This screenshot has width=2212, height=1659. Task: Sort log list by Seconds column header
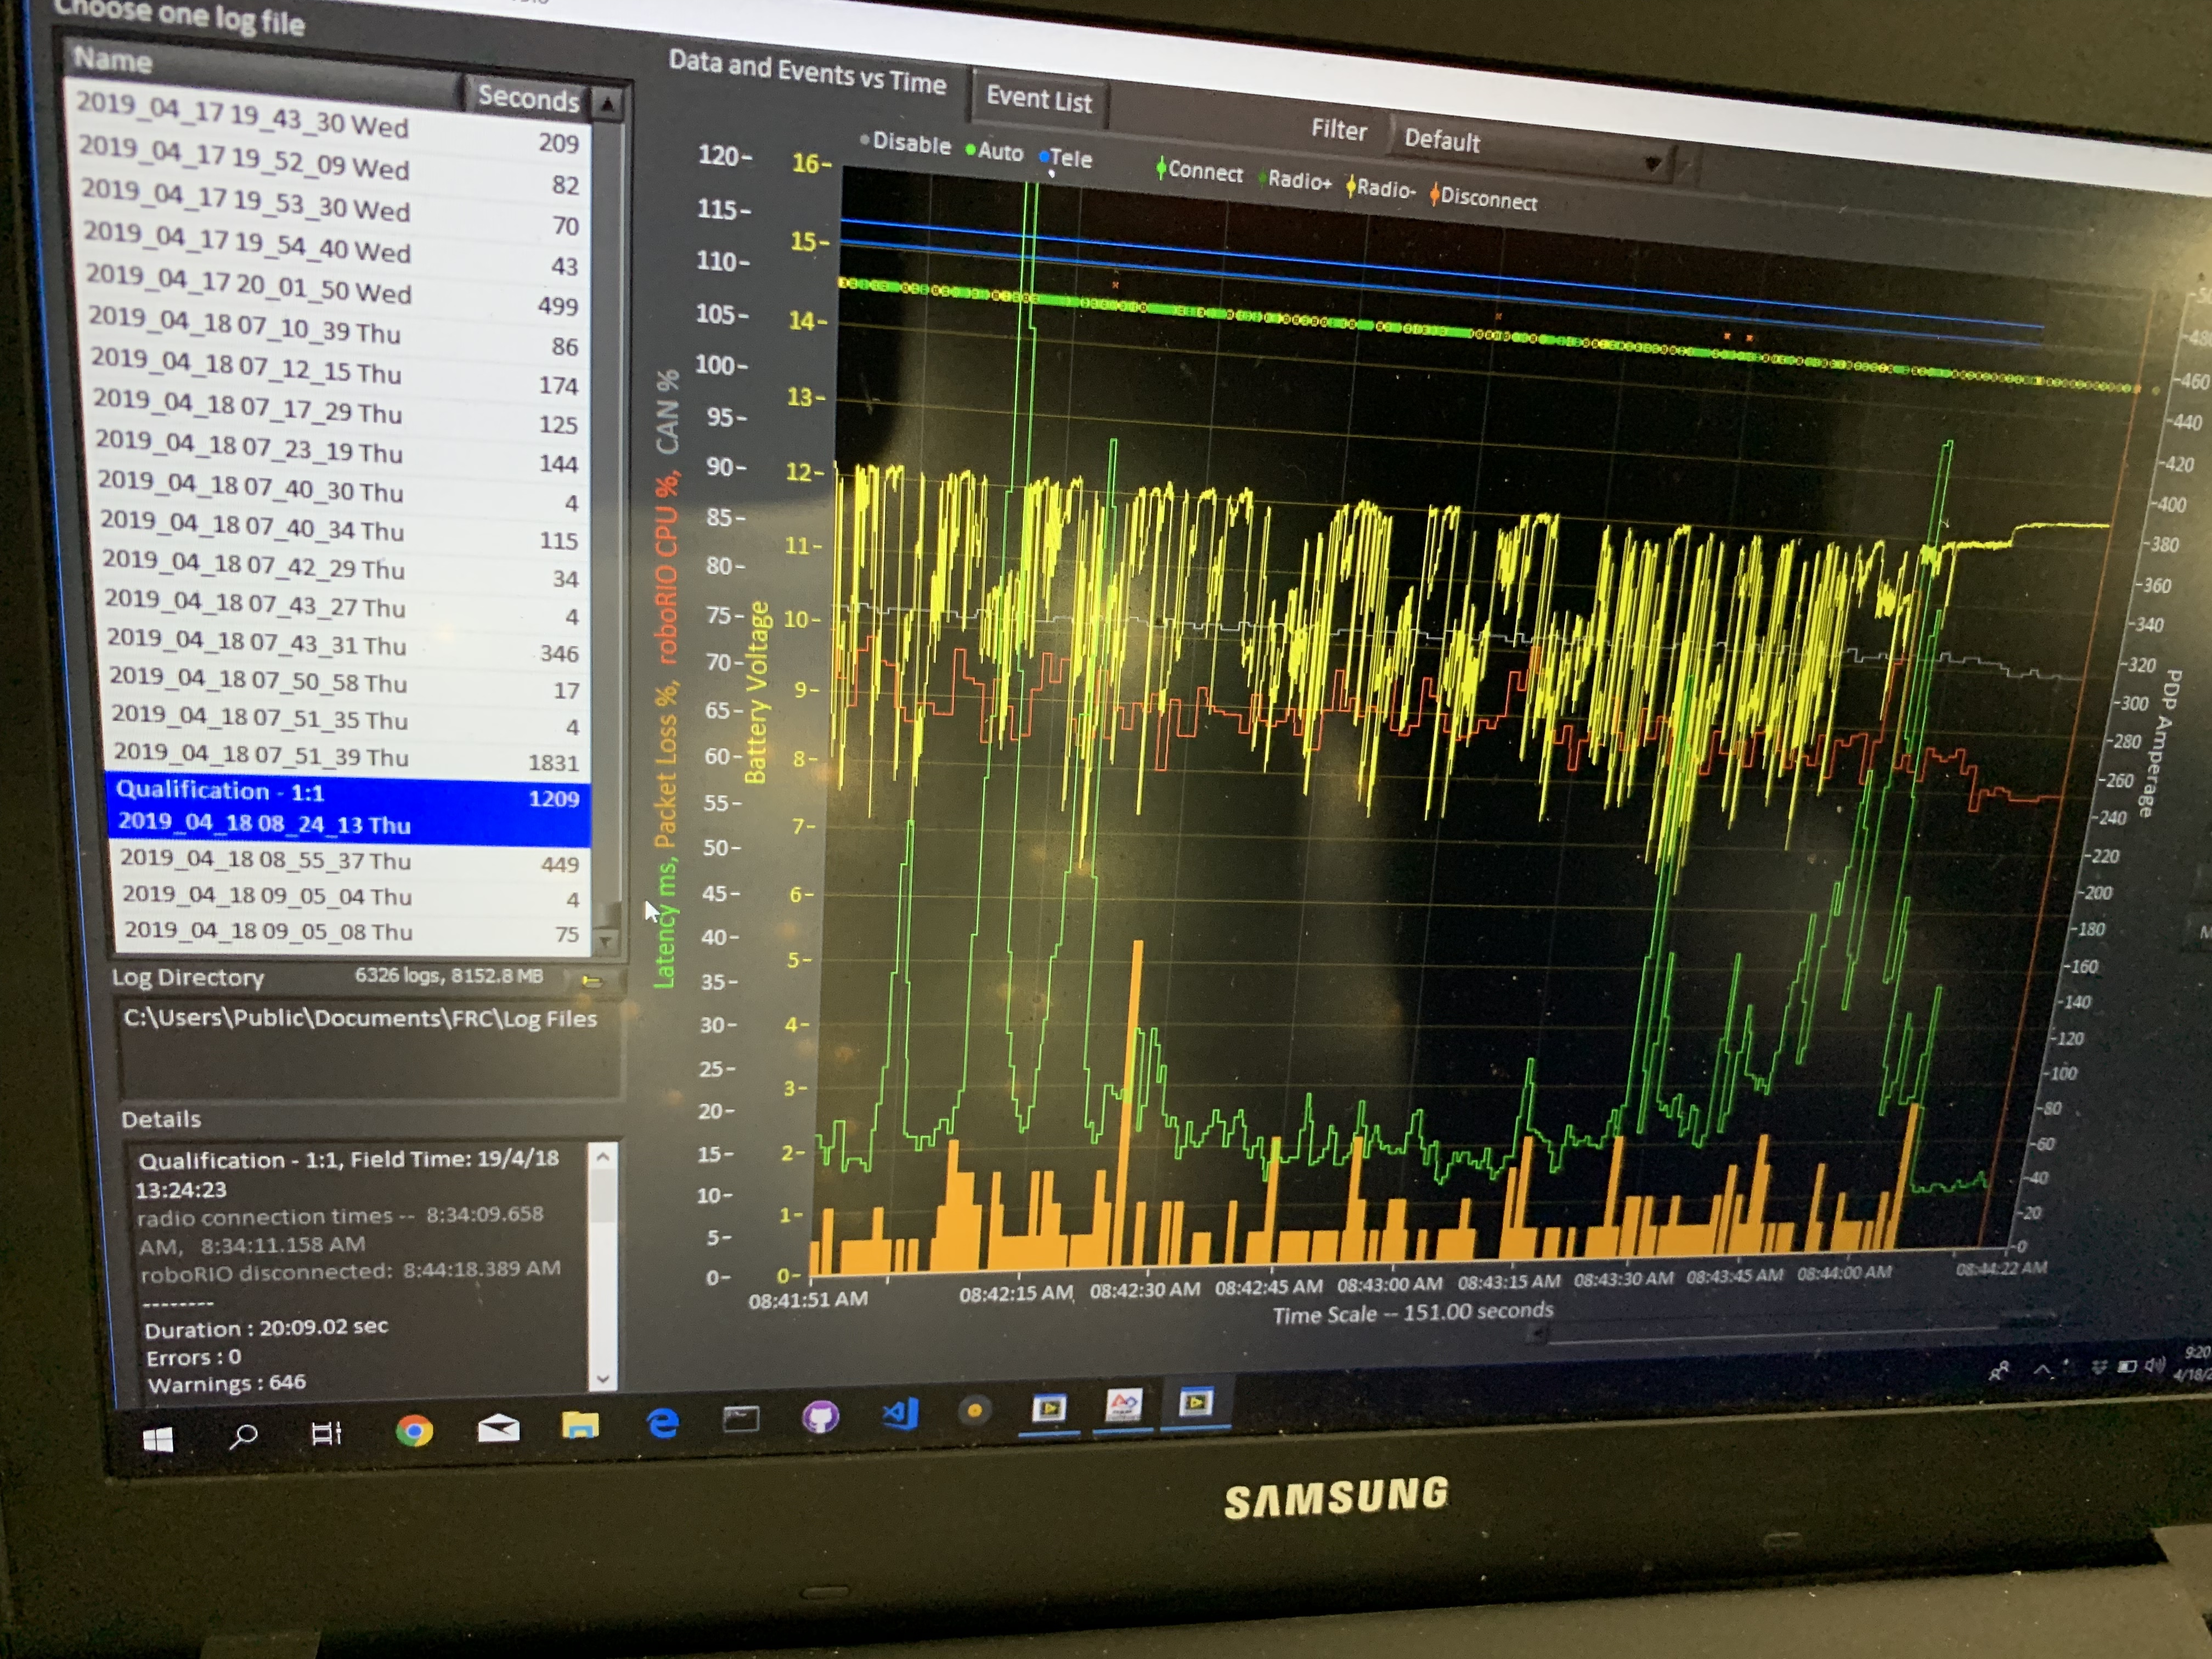pos(528,97)
